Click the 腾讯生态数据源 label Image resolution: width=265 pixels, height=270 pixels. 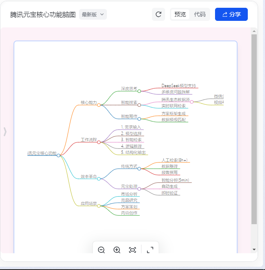coord(176,99)
